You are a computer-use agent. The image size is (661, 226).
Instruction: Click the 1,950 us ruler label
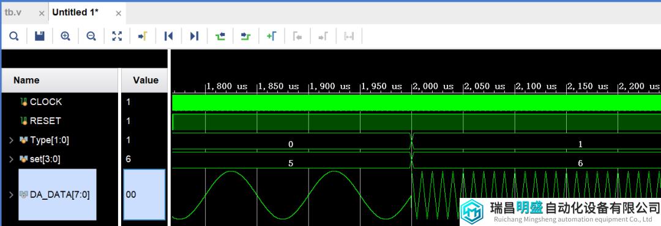tap(382, 86)
